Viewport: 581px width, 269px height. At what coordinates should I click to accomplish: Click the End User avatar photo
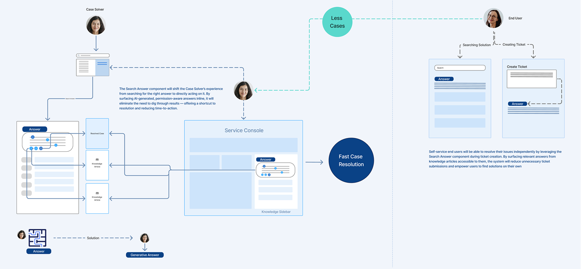click(493, 18)
